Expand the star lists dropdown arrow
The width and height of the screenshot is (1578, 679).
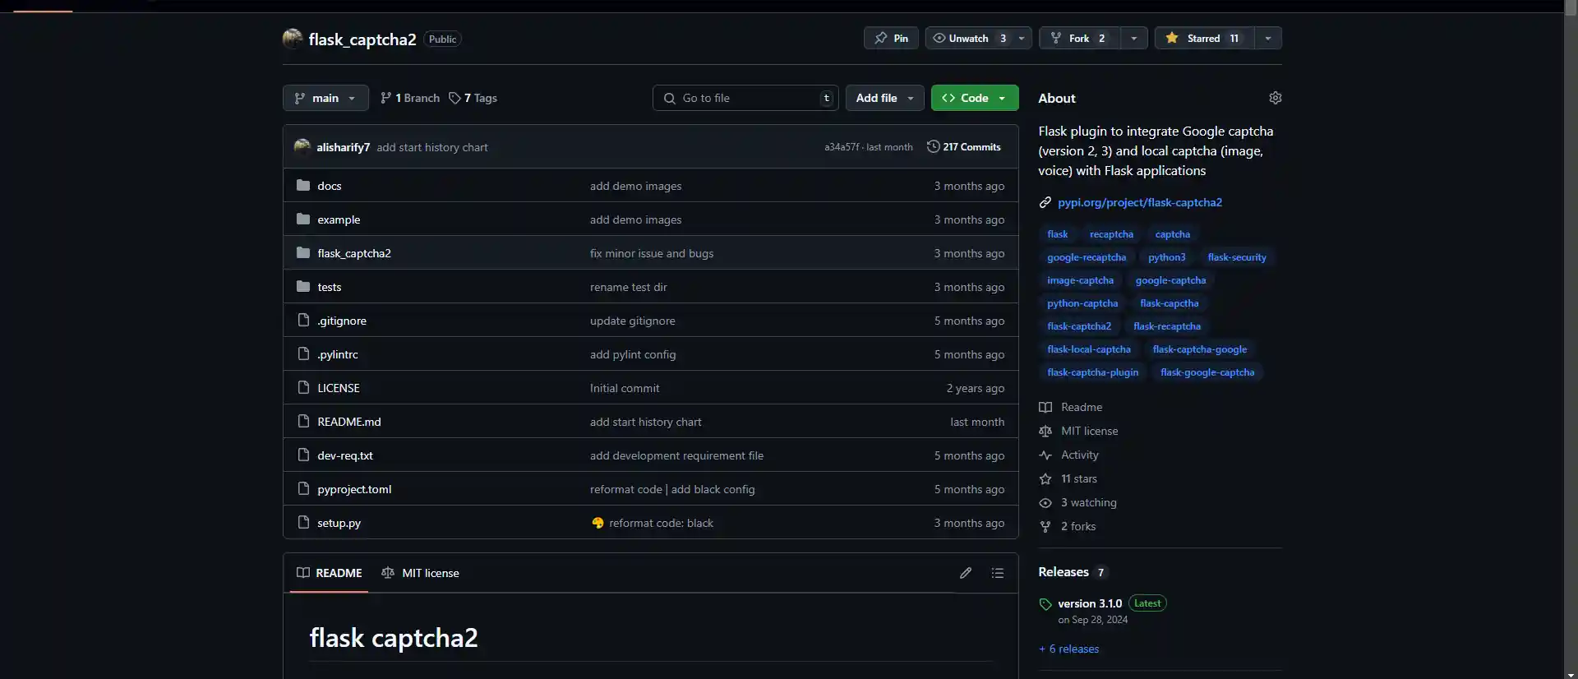(1268, 39)
